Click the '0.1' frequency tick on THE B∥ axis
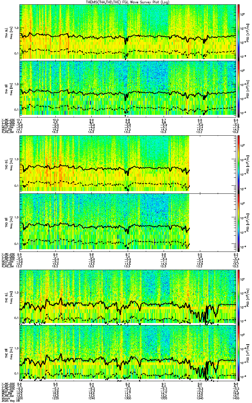Image resolution: width=252 pixels, height=403 pixels. click(17, 373)
